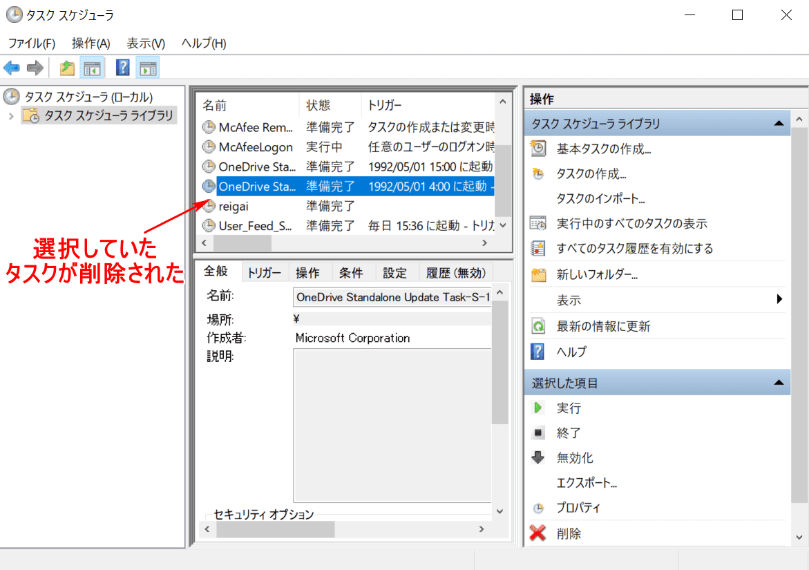Click 基本タスクの作成... action text
This screenshot has height=570, width=809.
click(604, 149)
